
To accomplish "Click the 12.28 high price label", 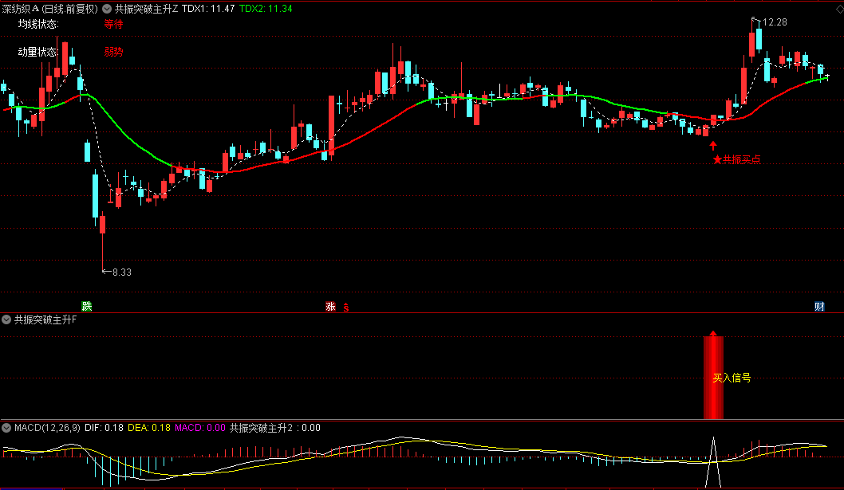I will tap(775, 22).
